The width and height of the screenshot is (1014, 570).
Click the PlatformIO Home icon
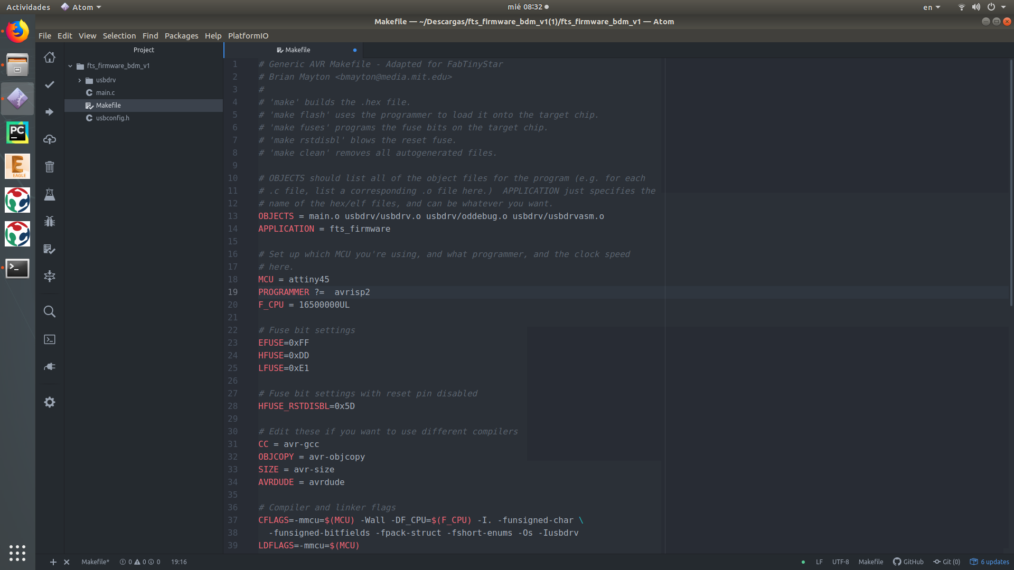click(50, 57)
